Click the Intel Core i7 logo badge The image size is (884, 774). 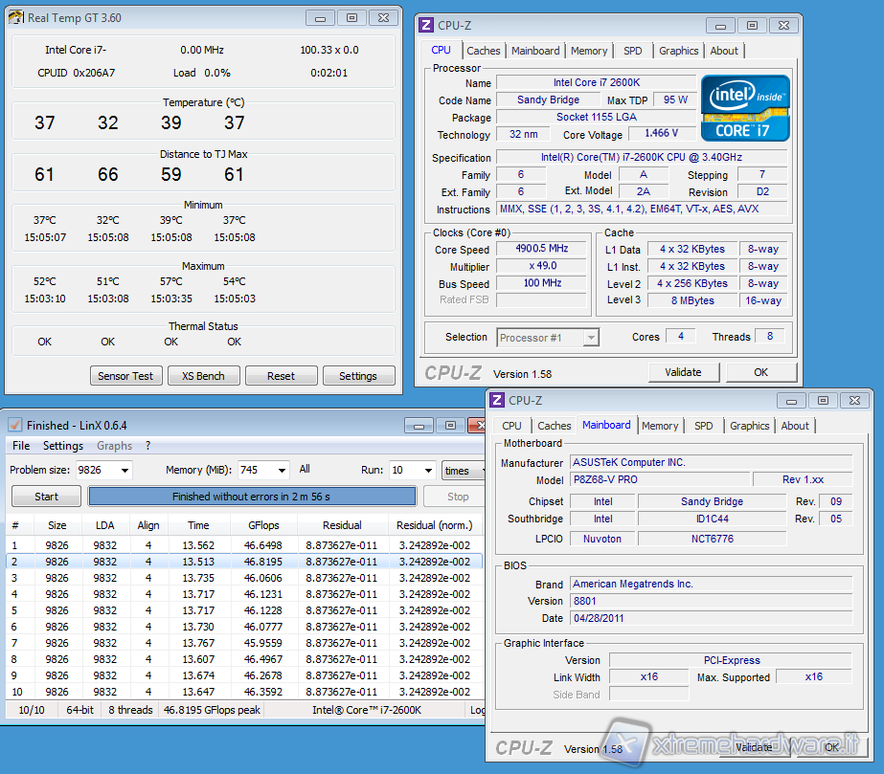[746, 107]
